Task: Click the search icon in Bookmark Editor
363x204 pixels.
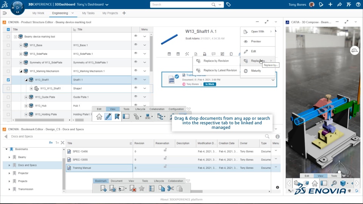Action: tap(267, 136)
